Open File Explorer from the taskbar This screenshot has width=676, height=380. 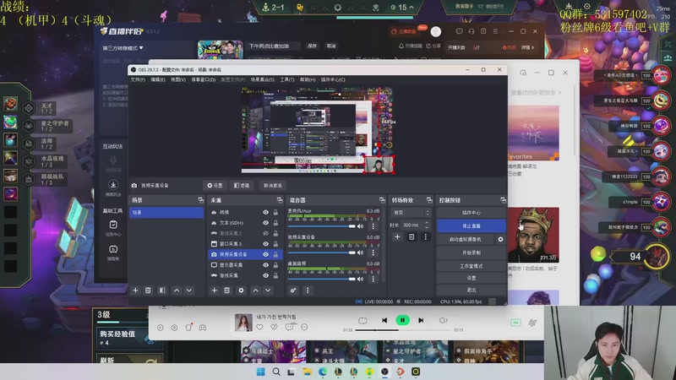point(307,372)
